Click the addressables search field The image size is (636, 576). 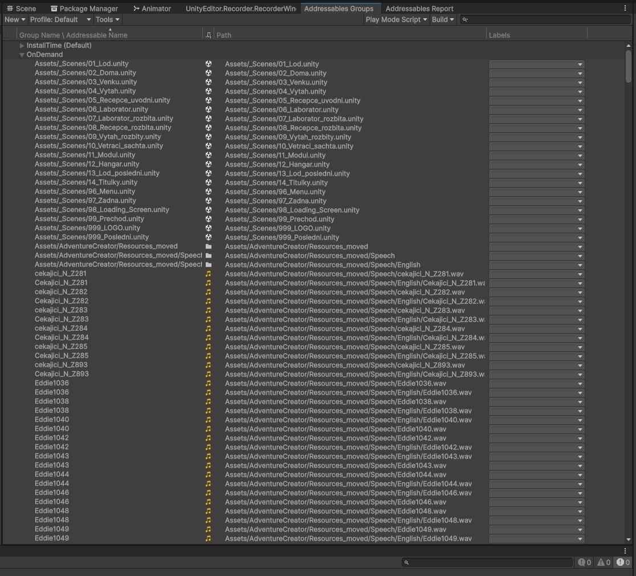[547, 19]
